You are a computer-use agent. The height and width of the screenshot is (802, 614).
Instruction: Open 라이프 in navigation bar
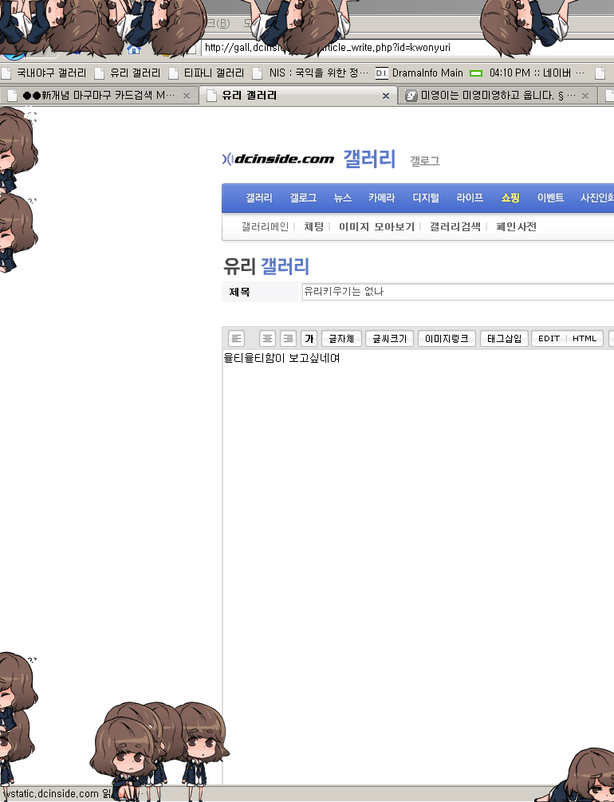click(x=470, y=198)
